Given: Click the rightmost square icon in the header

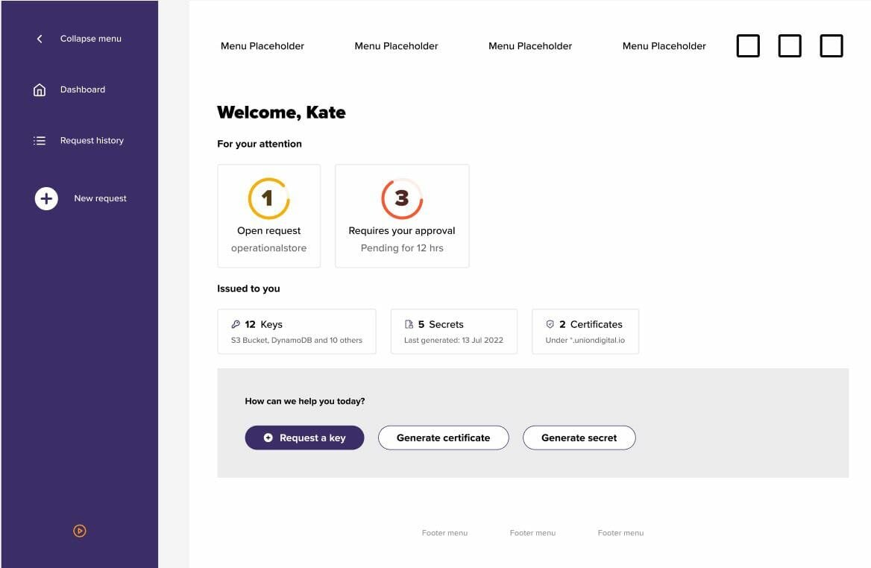Looking at the screenshot, I should [831, 45].
